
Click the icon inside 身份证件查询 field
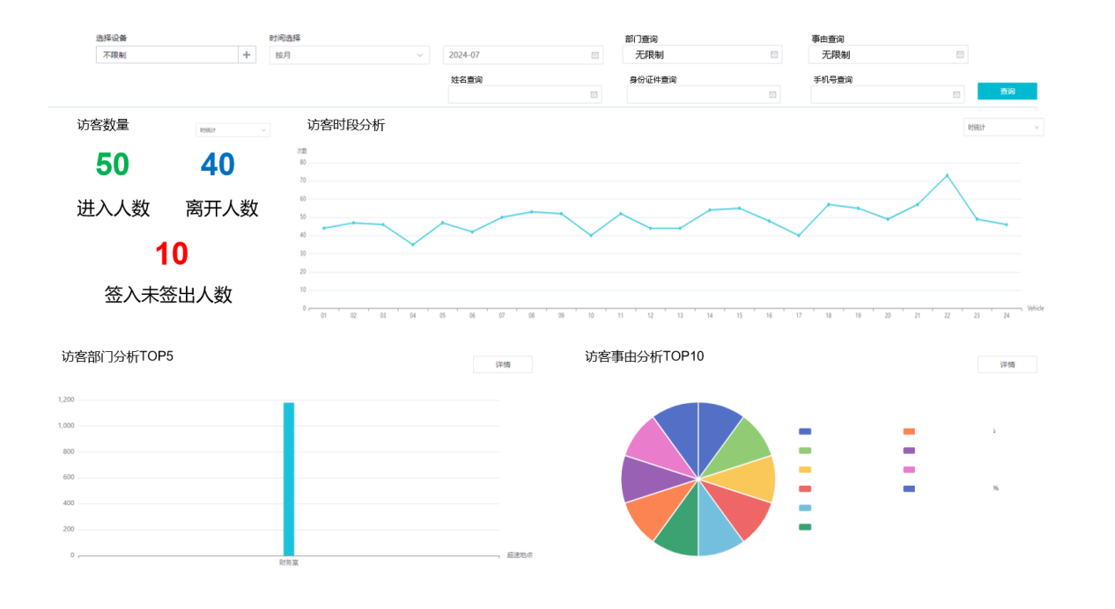click(772, 94)
